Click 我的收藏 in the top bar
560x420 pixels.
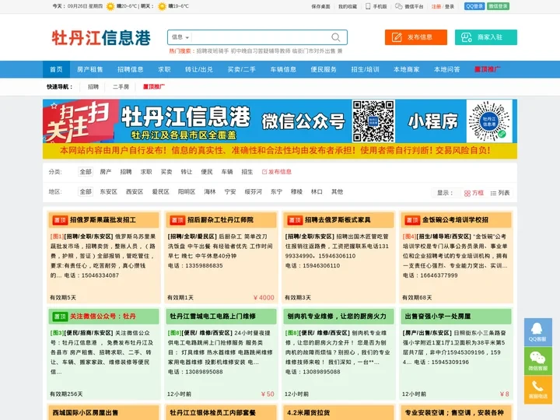click(348, 6)
